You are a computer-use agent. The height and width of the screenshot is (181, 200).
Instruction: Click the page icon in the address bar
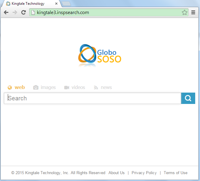point(33,13)
